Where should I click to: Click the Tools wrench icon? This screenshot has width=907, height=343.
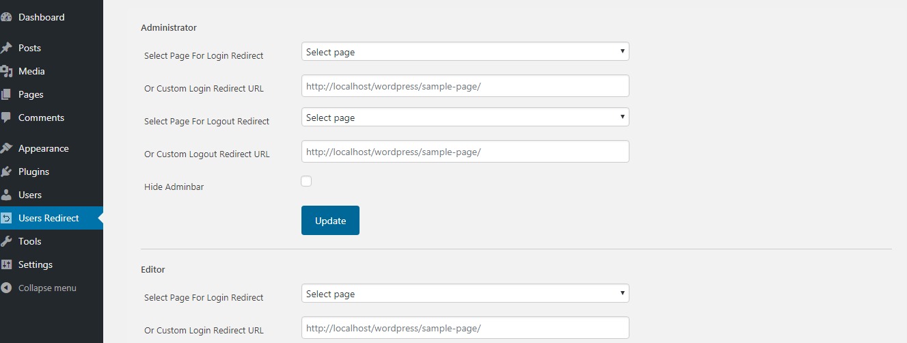coord(6,241)
